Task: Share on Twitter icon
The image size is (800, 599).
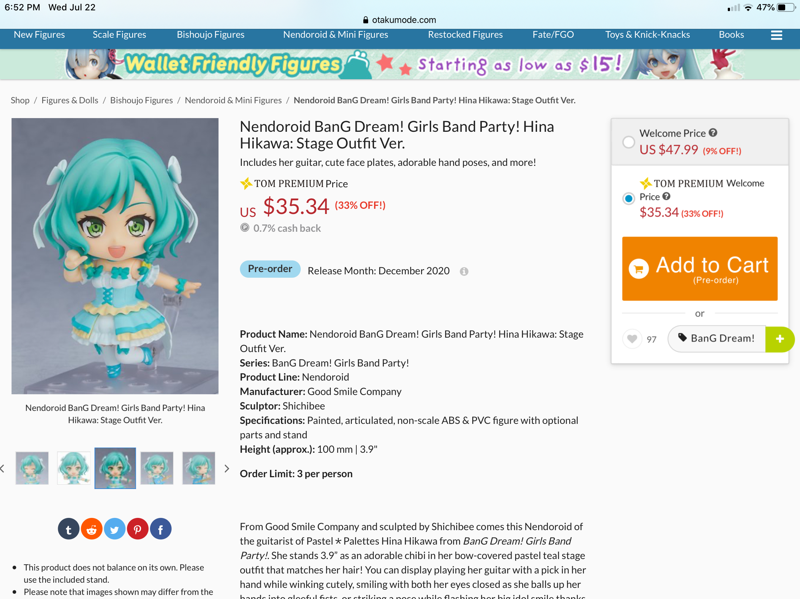Action: (x=114, y=529)
